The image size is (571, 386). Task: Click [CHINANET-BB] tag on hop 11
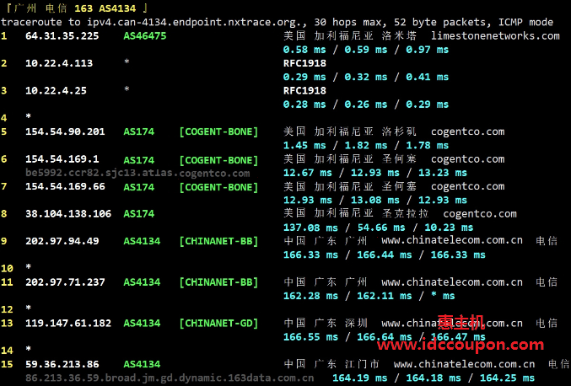coord(218,282)
